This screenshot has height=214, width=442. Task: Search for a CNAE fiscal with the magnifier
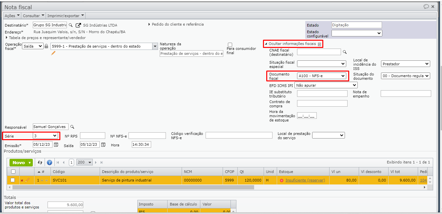pos(345,52)
